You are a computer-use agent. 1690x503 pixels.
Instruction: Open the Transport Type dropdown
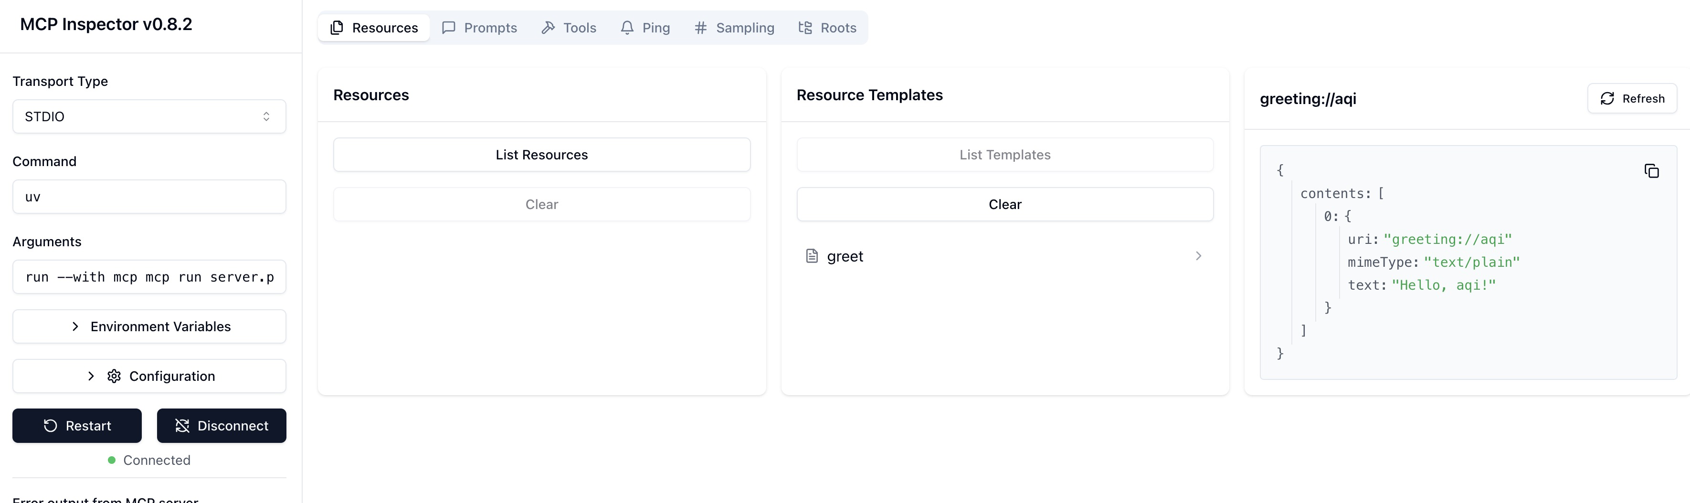pos(149,117)
